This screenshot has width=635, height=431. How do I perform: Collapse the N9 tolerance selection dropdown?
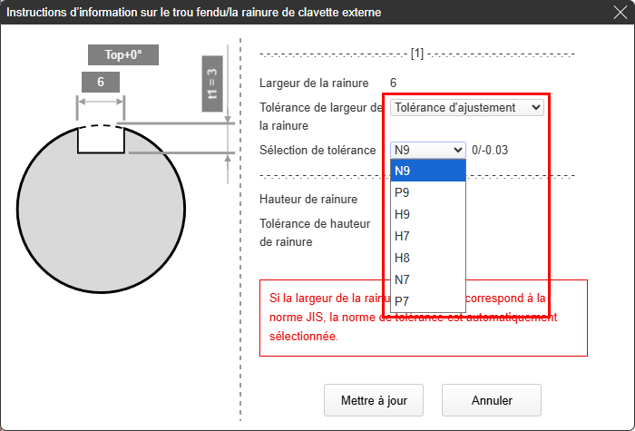coord(428,150)
